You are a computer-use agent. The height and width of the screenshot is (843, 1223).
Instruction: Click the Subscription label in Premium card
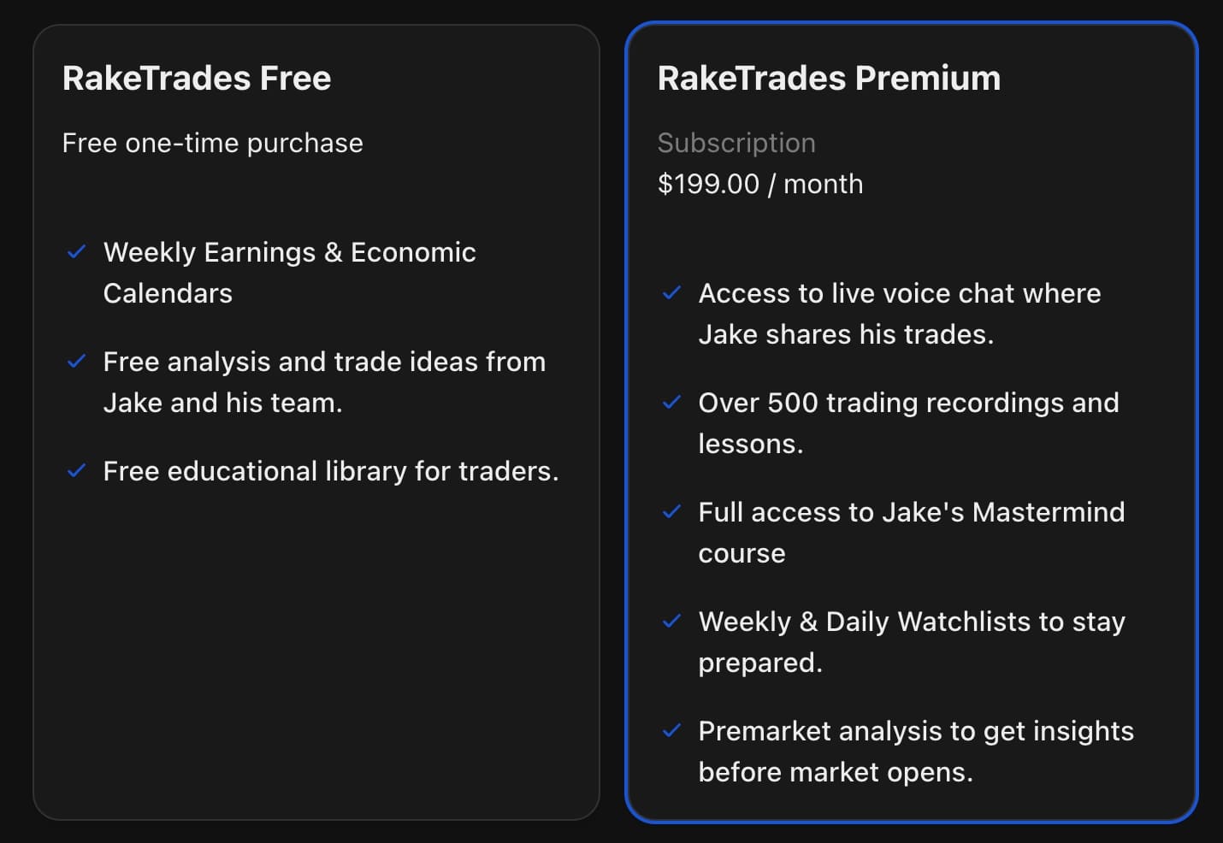point(736,143)
